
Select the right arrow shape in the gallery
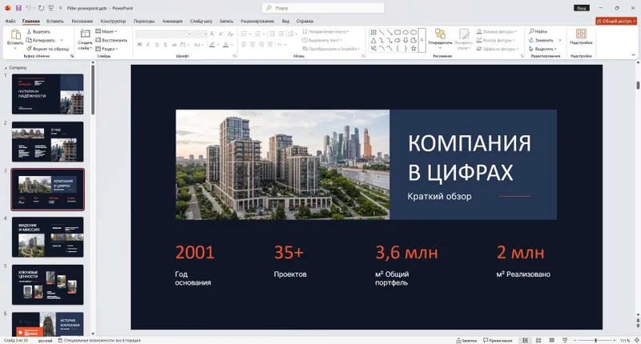(397, 40)
